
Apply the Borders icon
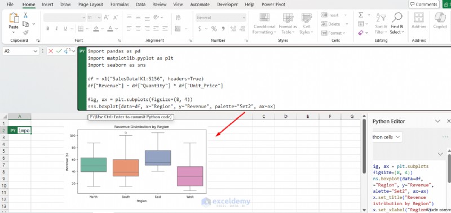point(81,29)
